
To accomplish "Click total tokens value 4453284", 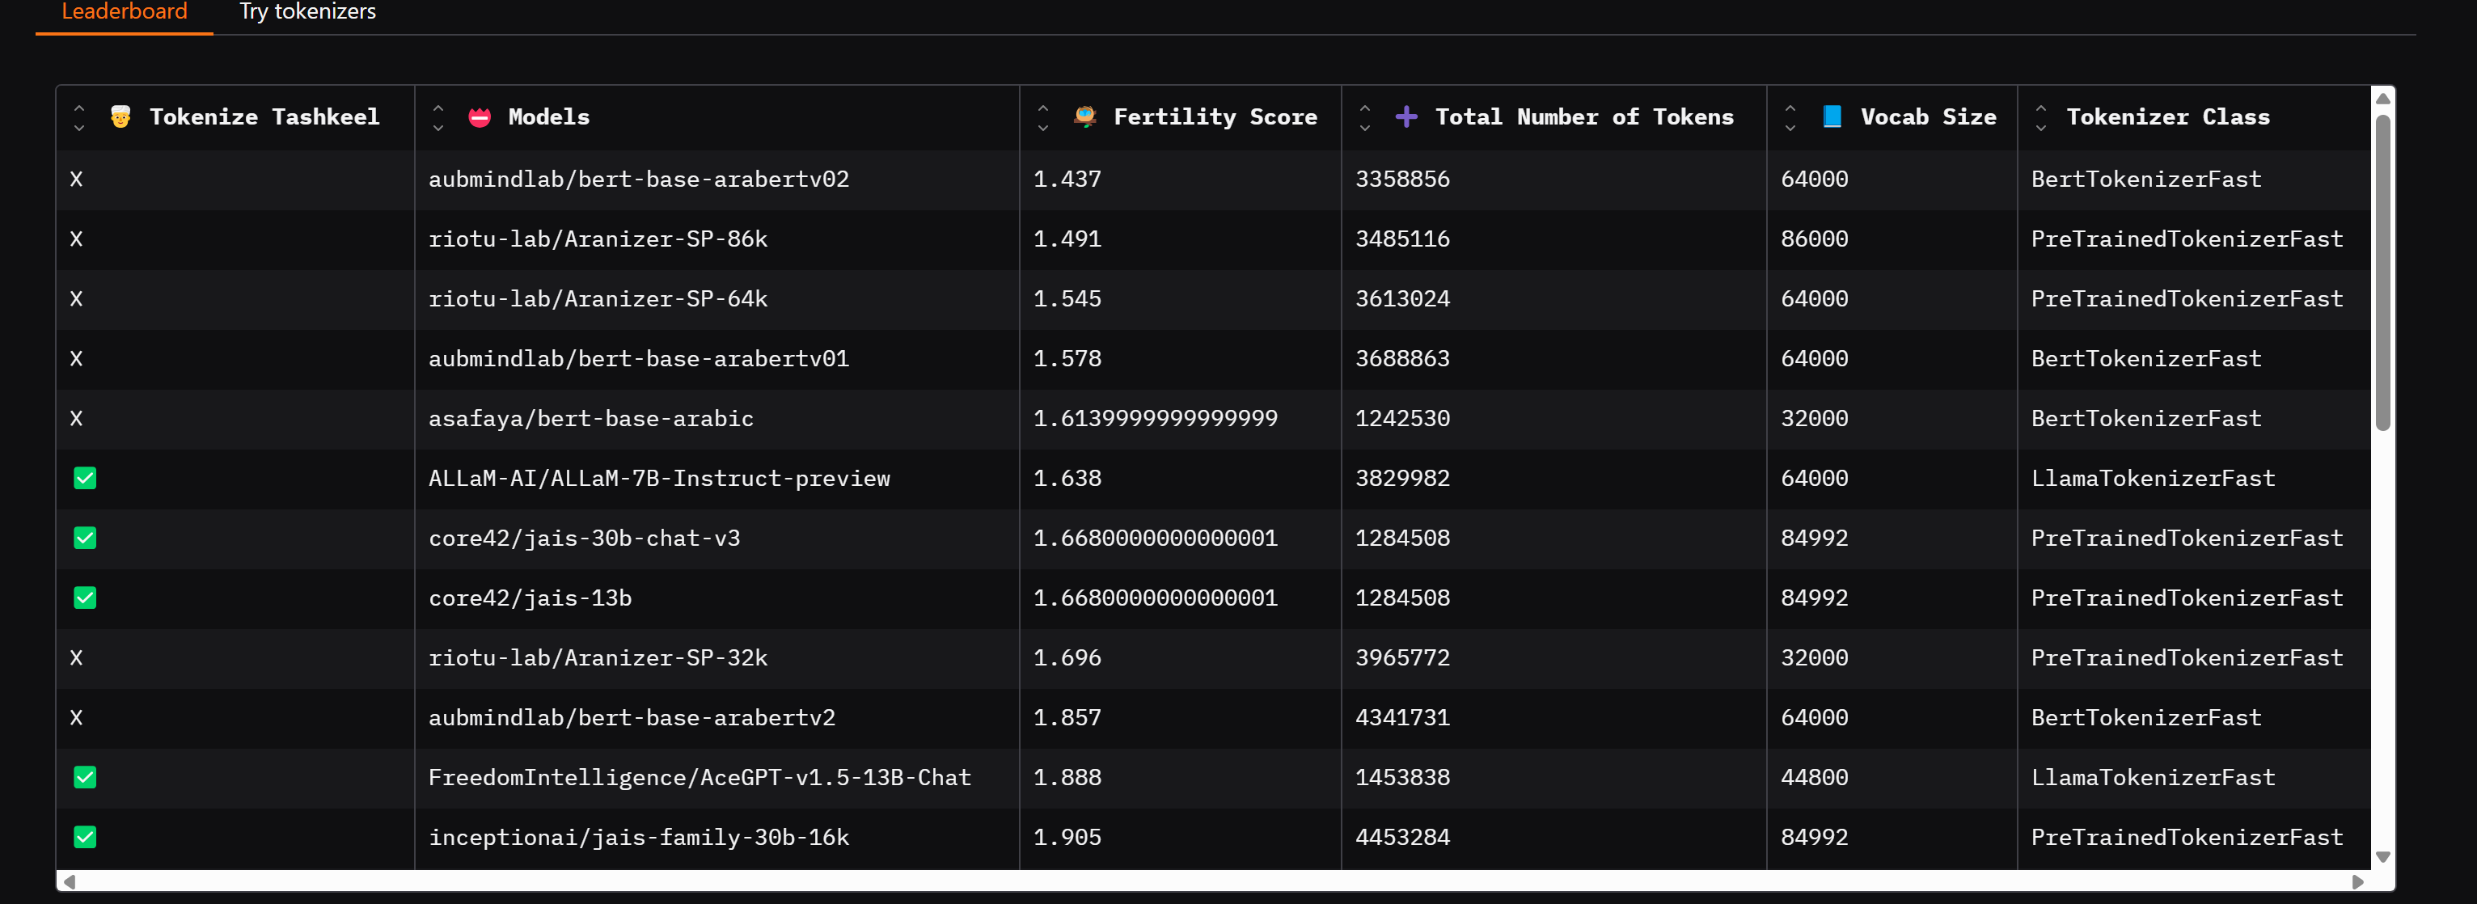I will click(x=1402, y=837).
